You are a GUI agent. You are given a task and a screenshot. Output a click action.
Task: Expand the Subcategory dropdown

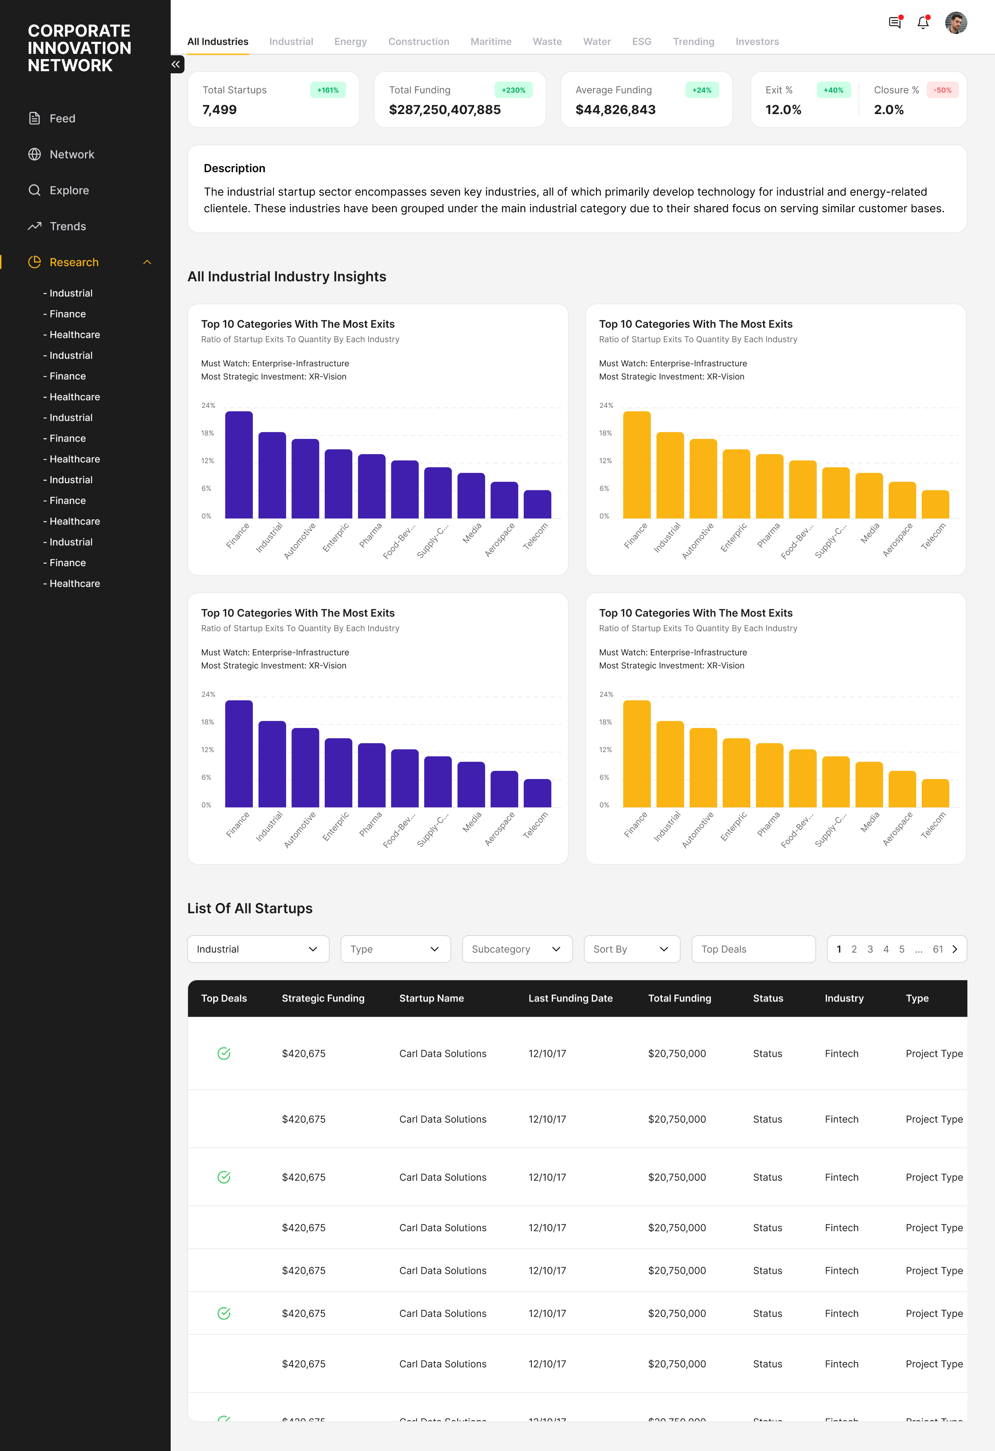click(517, 949)
